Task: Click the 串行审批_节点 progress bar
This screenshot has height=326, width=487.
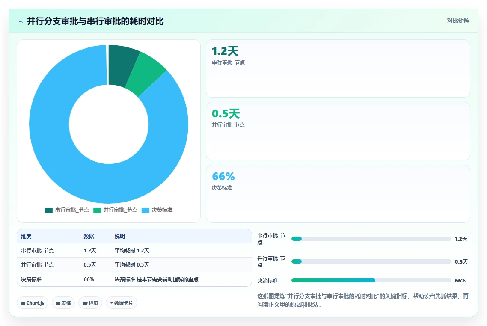Action: pyautogui.click(x=371, y=239)
